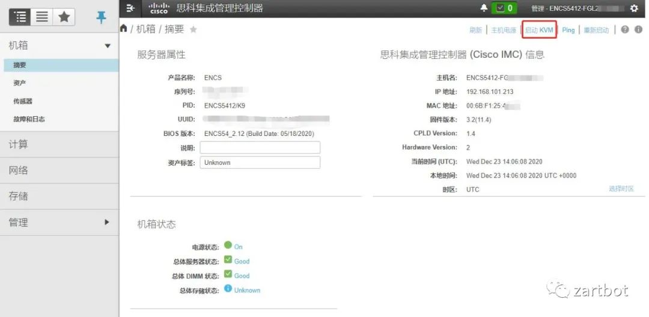Launch KVM via 启动 KVM link
Viewport: 649px width, 317px height.
539,30
